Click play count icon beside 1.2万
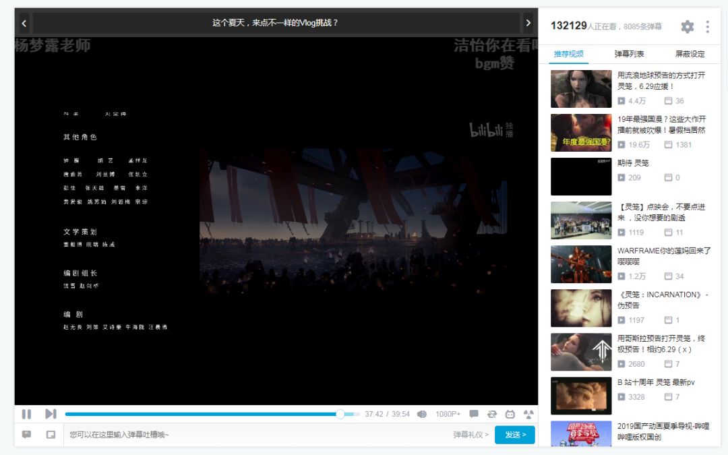 click(621, 276)
